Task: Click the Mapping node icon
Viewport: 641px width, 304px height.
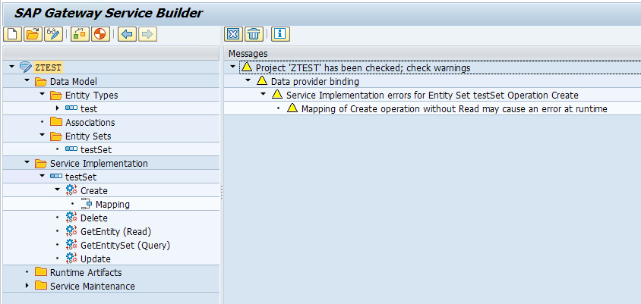Action: [x=87, y=204]
